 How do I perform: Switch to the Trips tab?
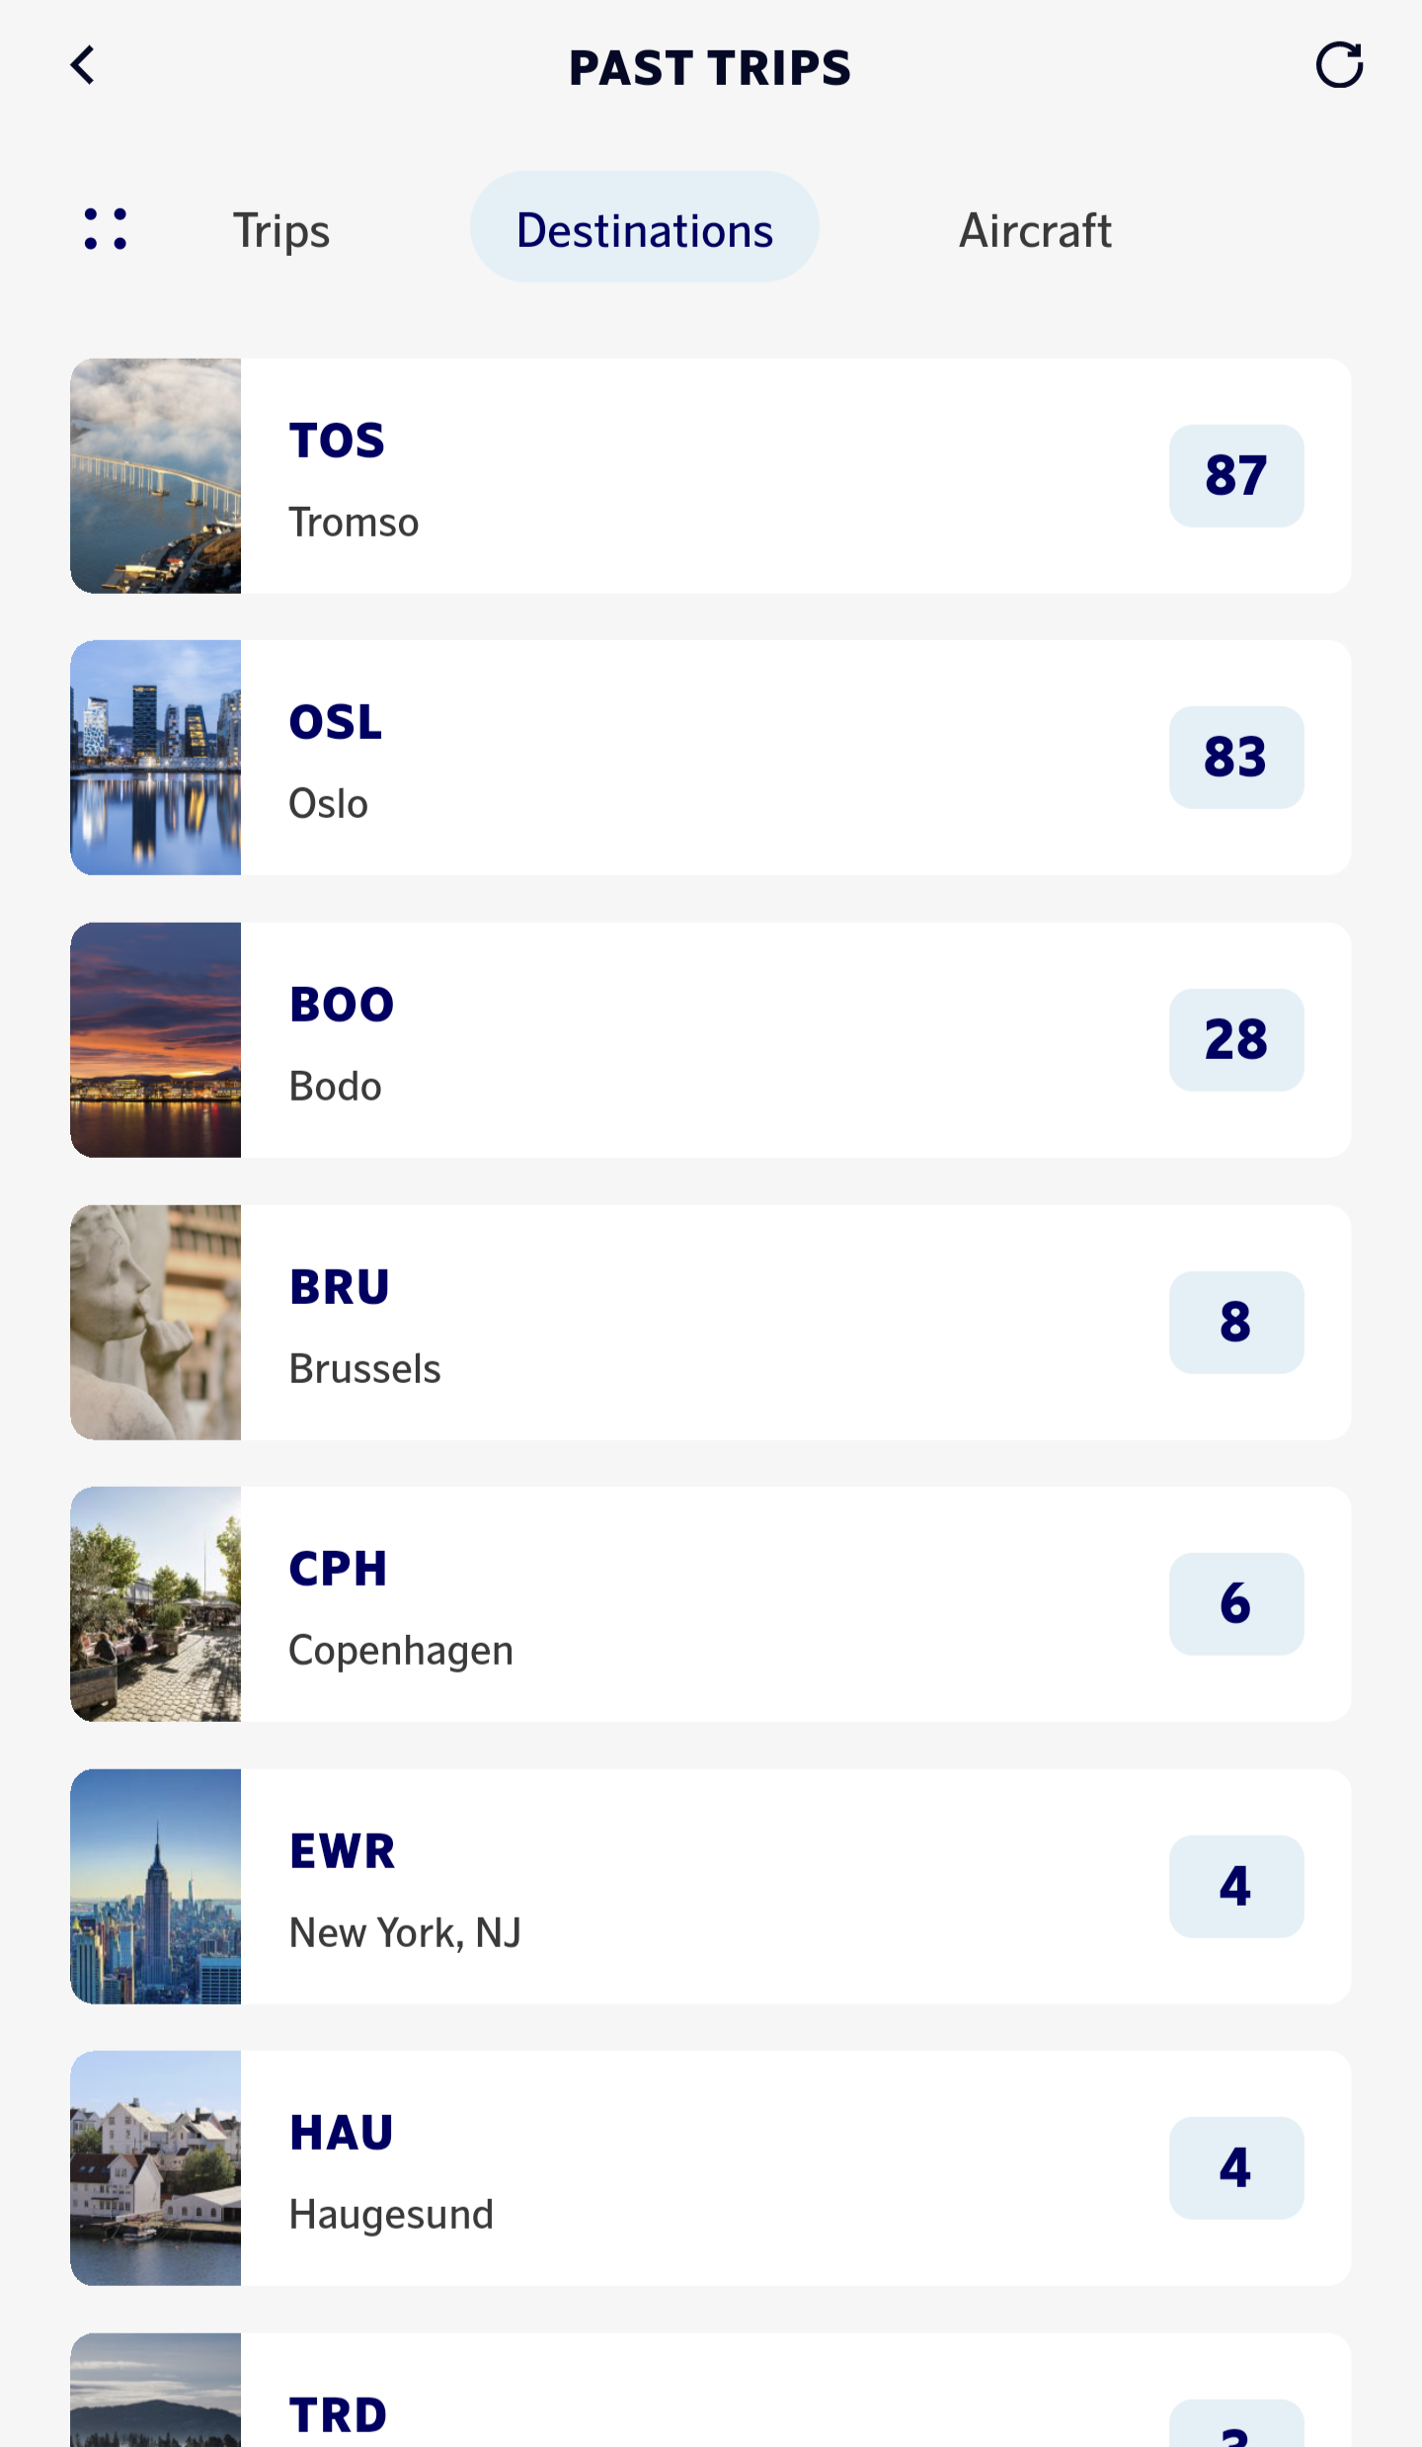pyautogui.click(x=281, y=230)
